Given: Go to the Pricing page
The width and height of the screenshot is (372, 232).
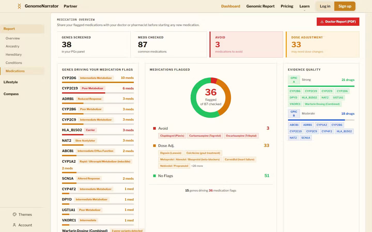Looking at the screenshot, I should (287, 6).
